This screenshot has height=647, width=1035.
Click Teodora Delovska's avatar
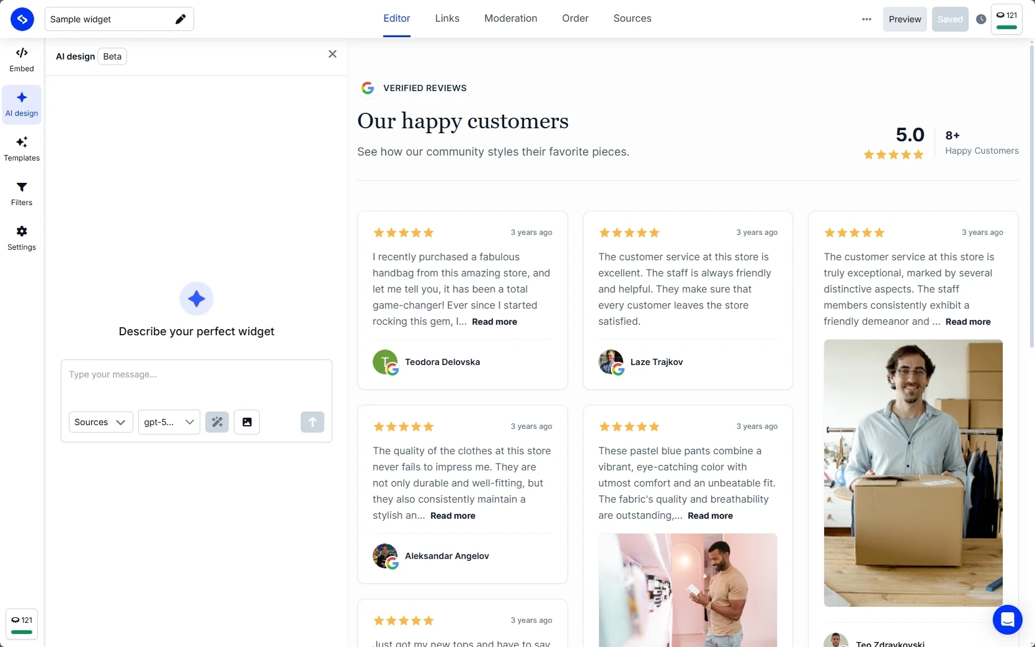point(385,363)
